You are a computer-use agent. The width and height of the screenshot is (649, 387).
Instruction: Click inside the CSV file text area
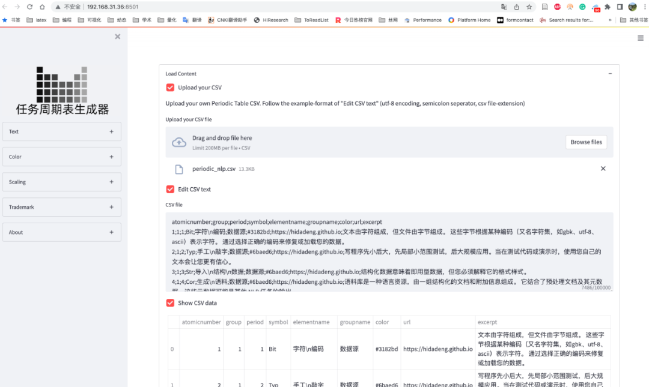point(389,252)
